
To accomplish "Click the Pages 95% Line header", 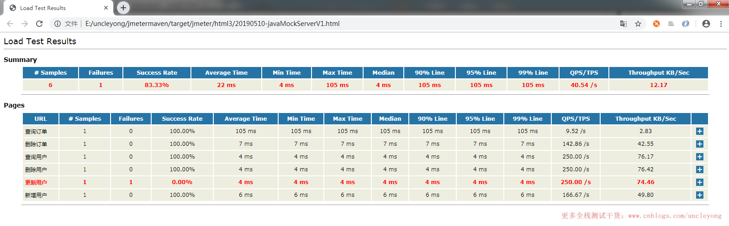I will pyautogui.click(x=480, y=118).
